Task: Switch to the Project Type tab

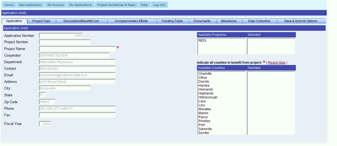Action: pyautogui.click(x=41, y=21)
